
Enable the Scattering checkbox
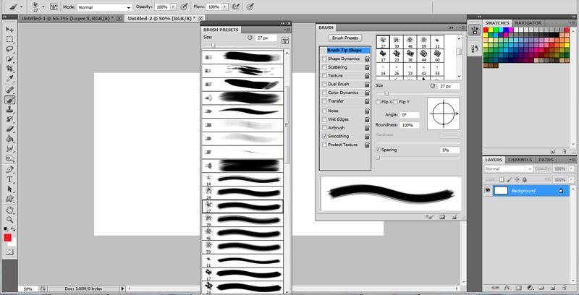tap(324, 67)
